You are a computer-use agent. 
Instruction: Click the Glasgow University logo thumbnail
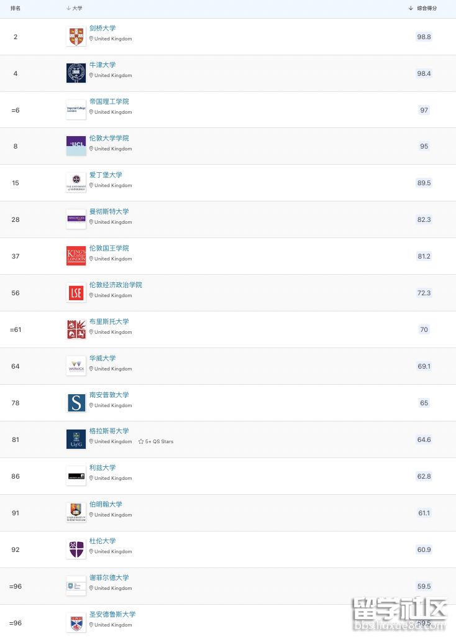coord(76,439)
